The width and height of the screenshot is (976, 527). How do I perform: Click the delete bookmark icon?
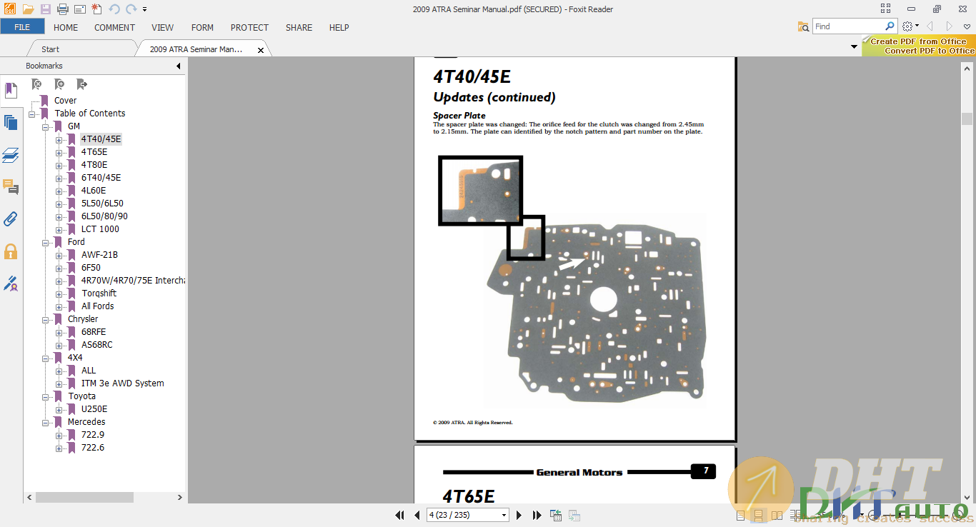tap(37, 84)
